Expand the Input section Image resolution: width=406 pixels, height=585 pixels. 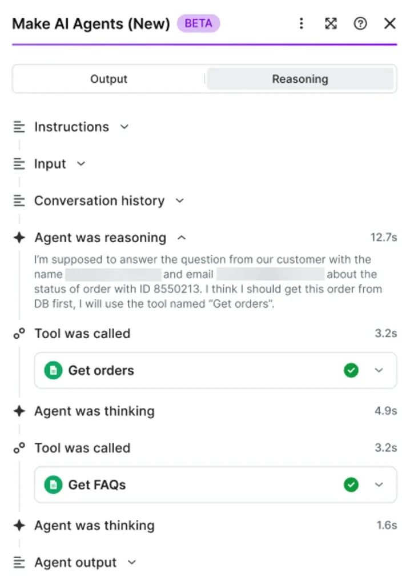click(80, 164)
